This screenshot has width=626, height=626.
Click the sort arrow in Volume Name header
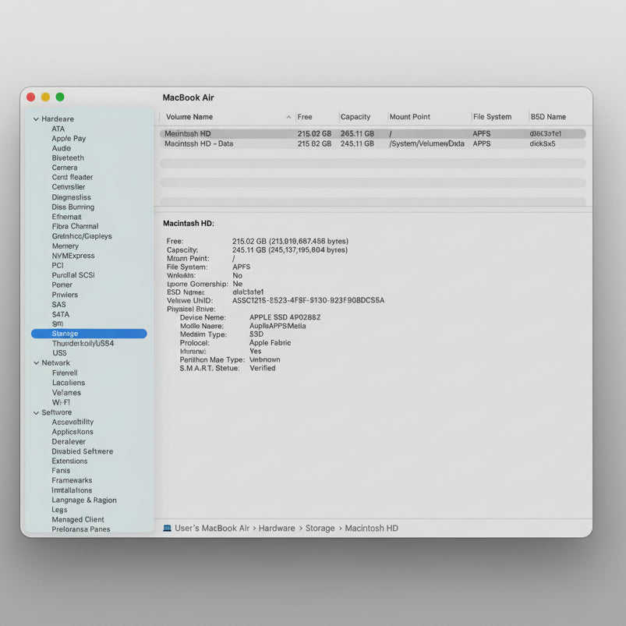[288, 117]
